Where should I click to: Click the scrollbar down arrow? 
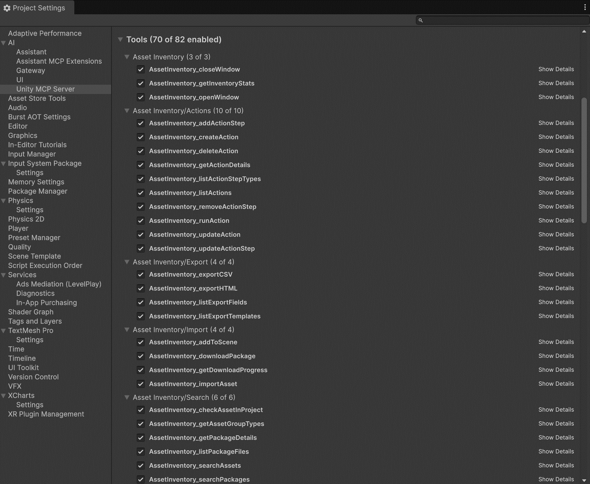tap(584, 480)
